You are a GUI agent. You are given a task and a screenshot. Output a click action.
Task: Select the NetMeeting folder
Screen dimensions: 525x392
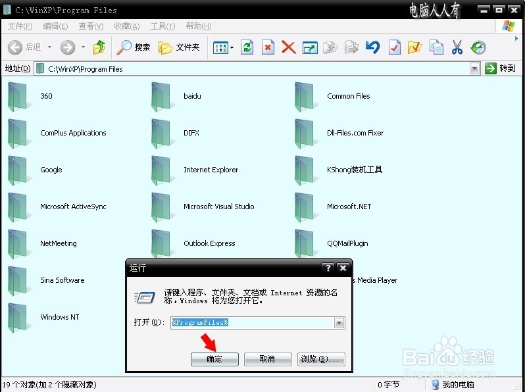point(42,244)
